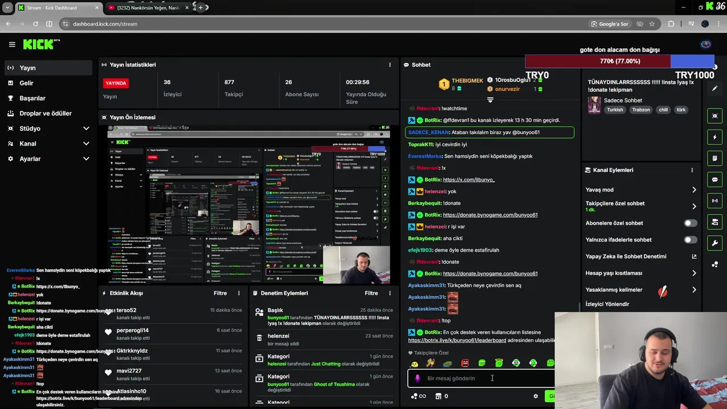Bookmark this page with the star icon
This screenshot has width=727, height=409.
[652, 24]
